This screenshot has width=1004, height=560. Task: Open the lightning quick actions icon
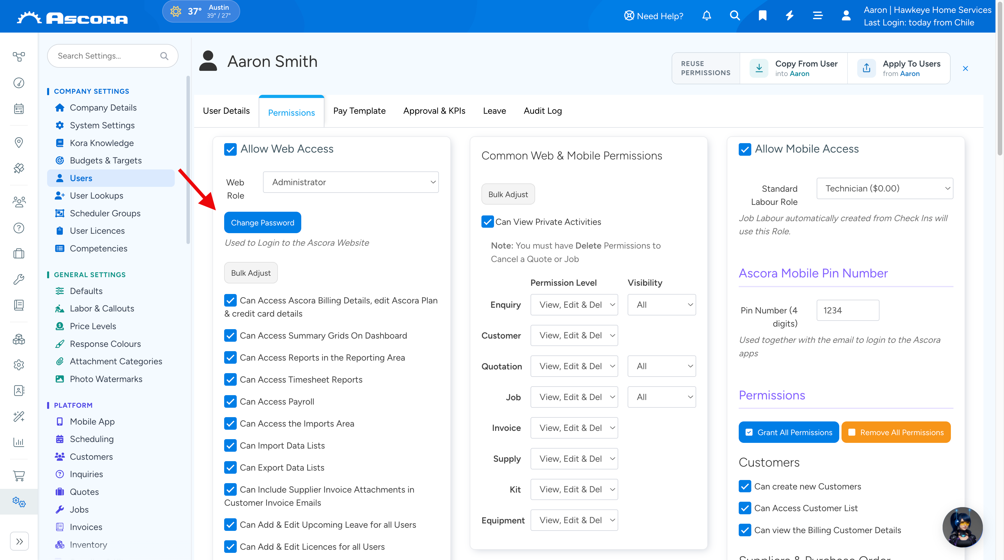click(790, 16)
